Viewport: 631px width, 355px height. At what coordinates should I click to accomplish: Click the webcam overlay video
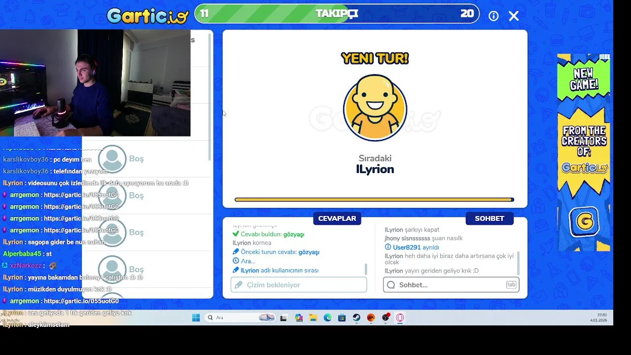coord(95,83)
